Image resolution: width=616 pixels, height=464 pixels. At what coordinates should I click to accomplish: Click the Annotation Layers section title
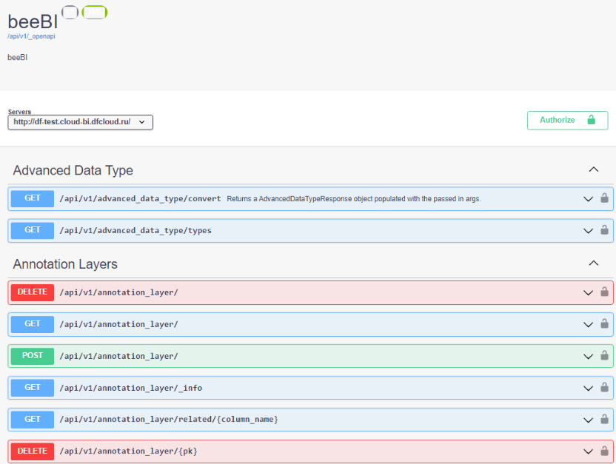tap(65, 264)
